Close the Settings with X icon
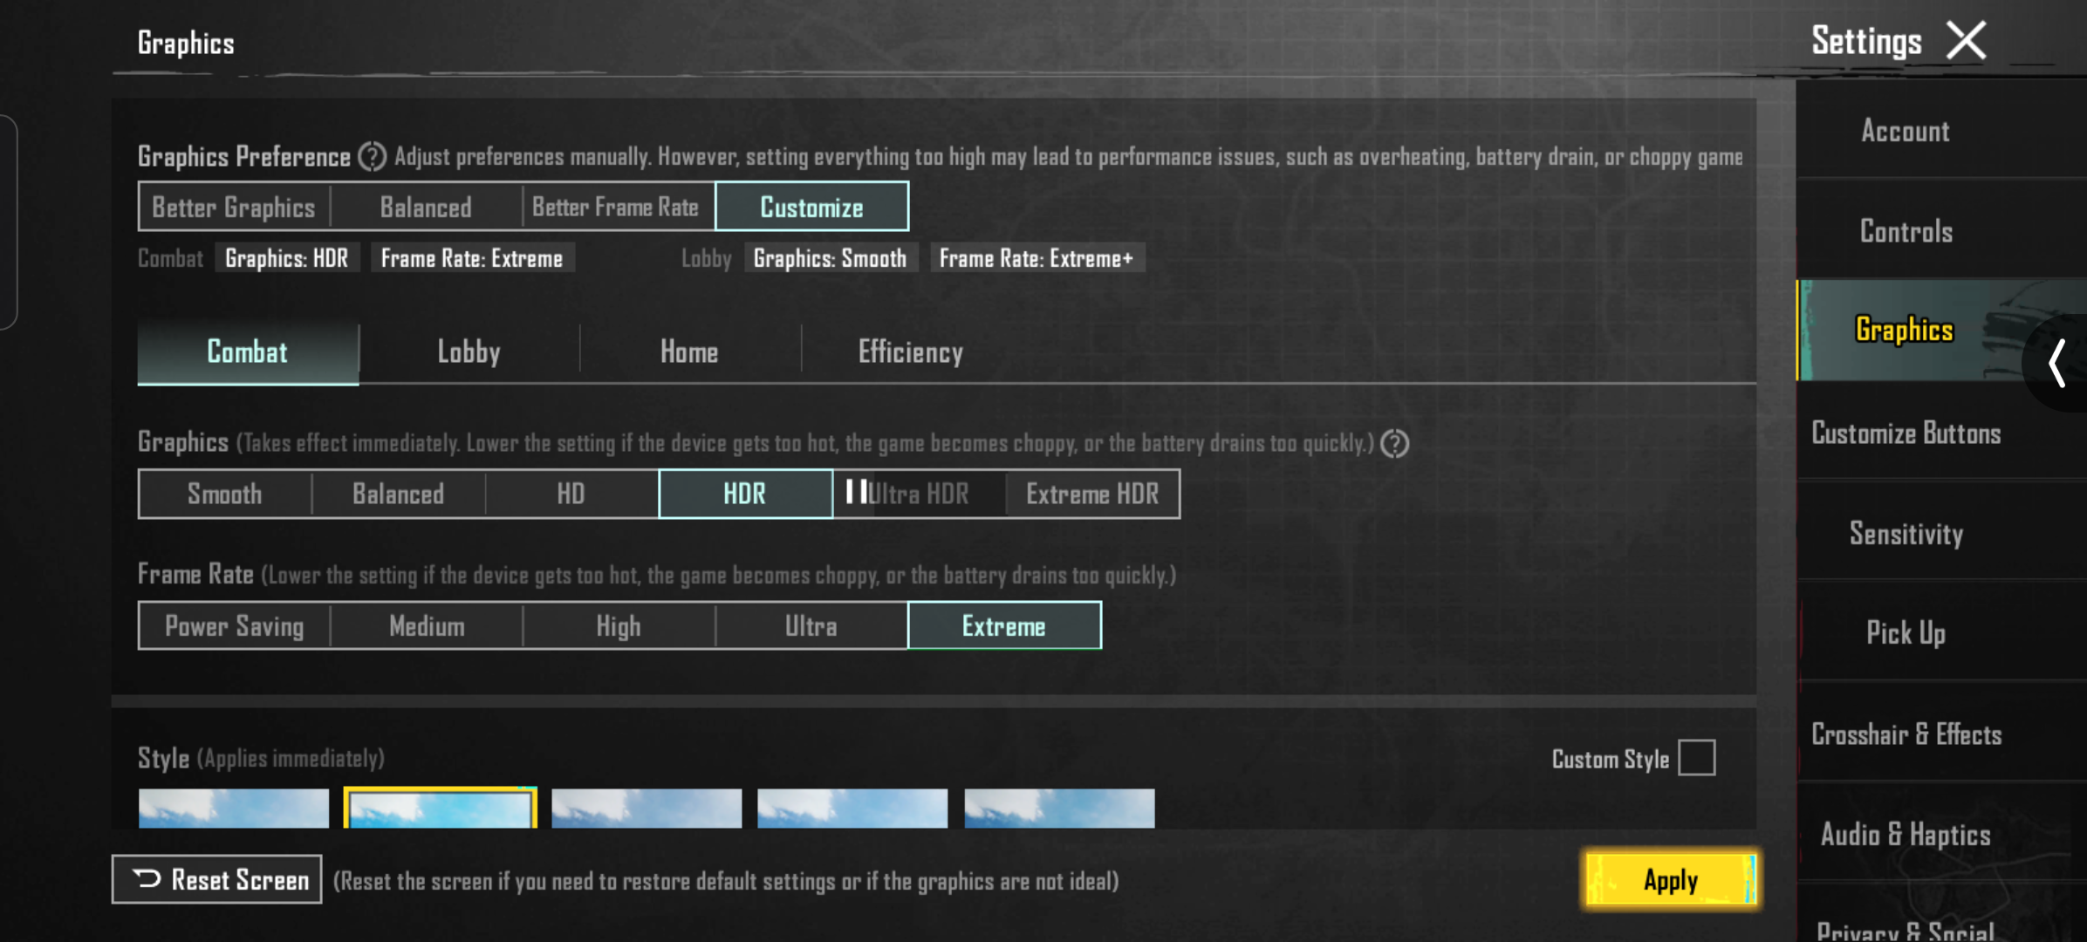Viewport: 2087px width, 942px height. (x=1966, y=41)
